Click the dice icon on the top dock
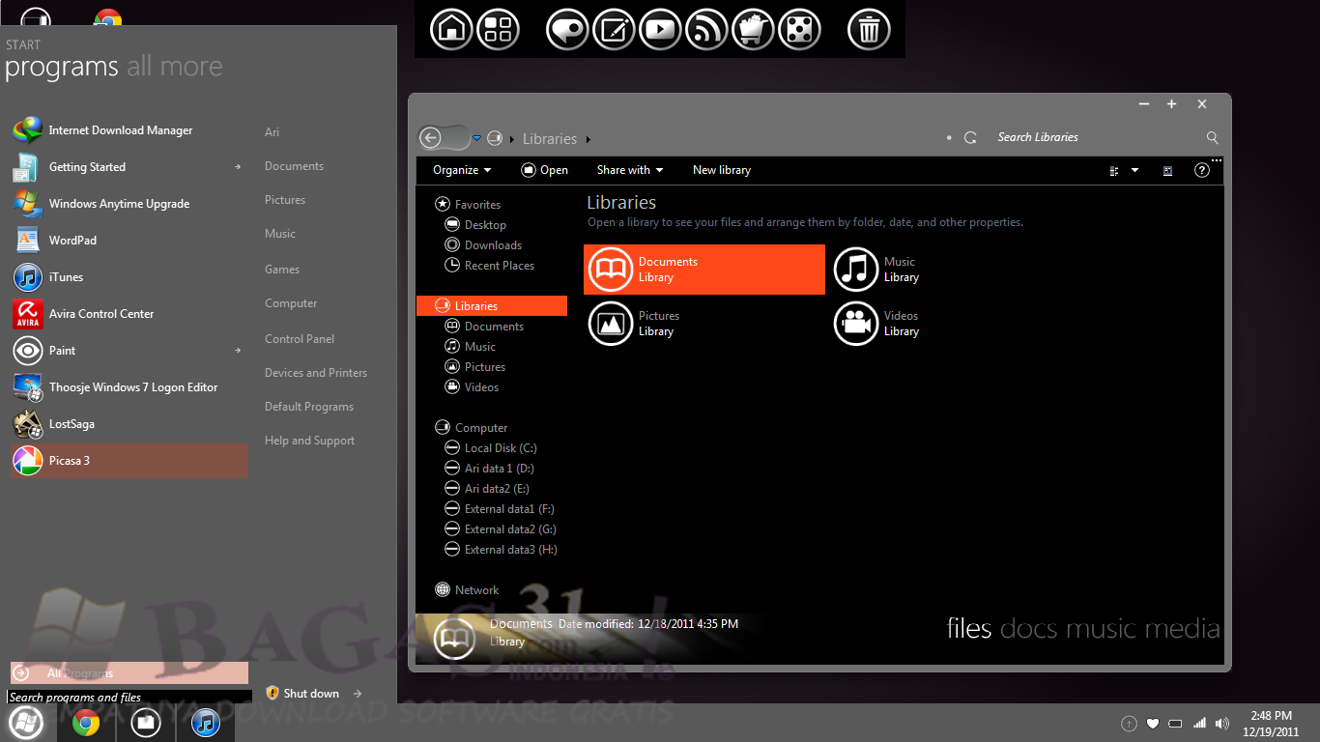 point(799,29)
